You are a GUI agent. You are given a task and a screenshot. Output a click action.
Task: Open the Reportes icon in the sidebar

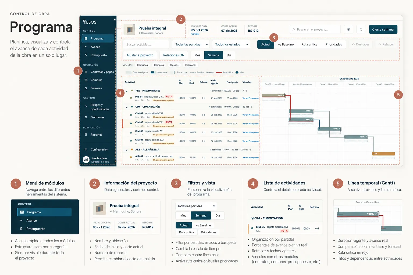[x=86, y=135]
